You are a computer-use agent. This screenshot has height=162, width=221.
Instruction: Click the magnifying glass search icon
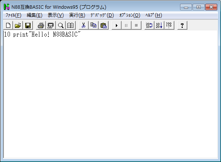[x=61, y=26]
